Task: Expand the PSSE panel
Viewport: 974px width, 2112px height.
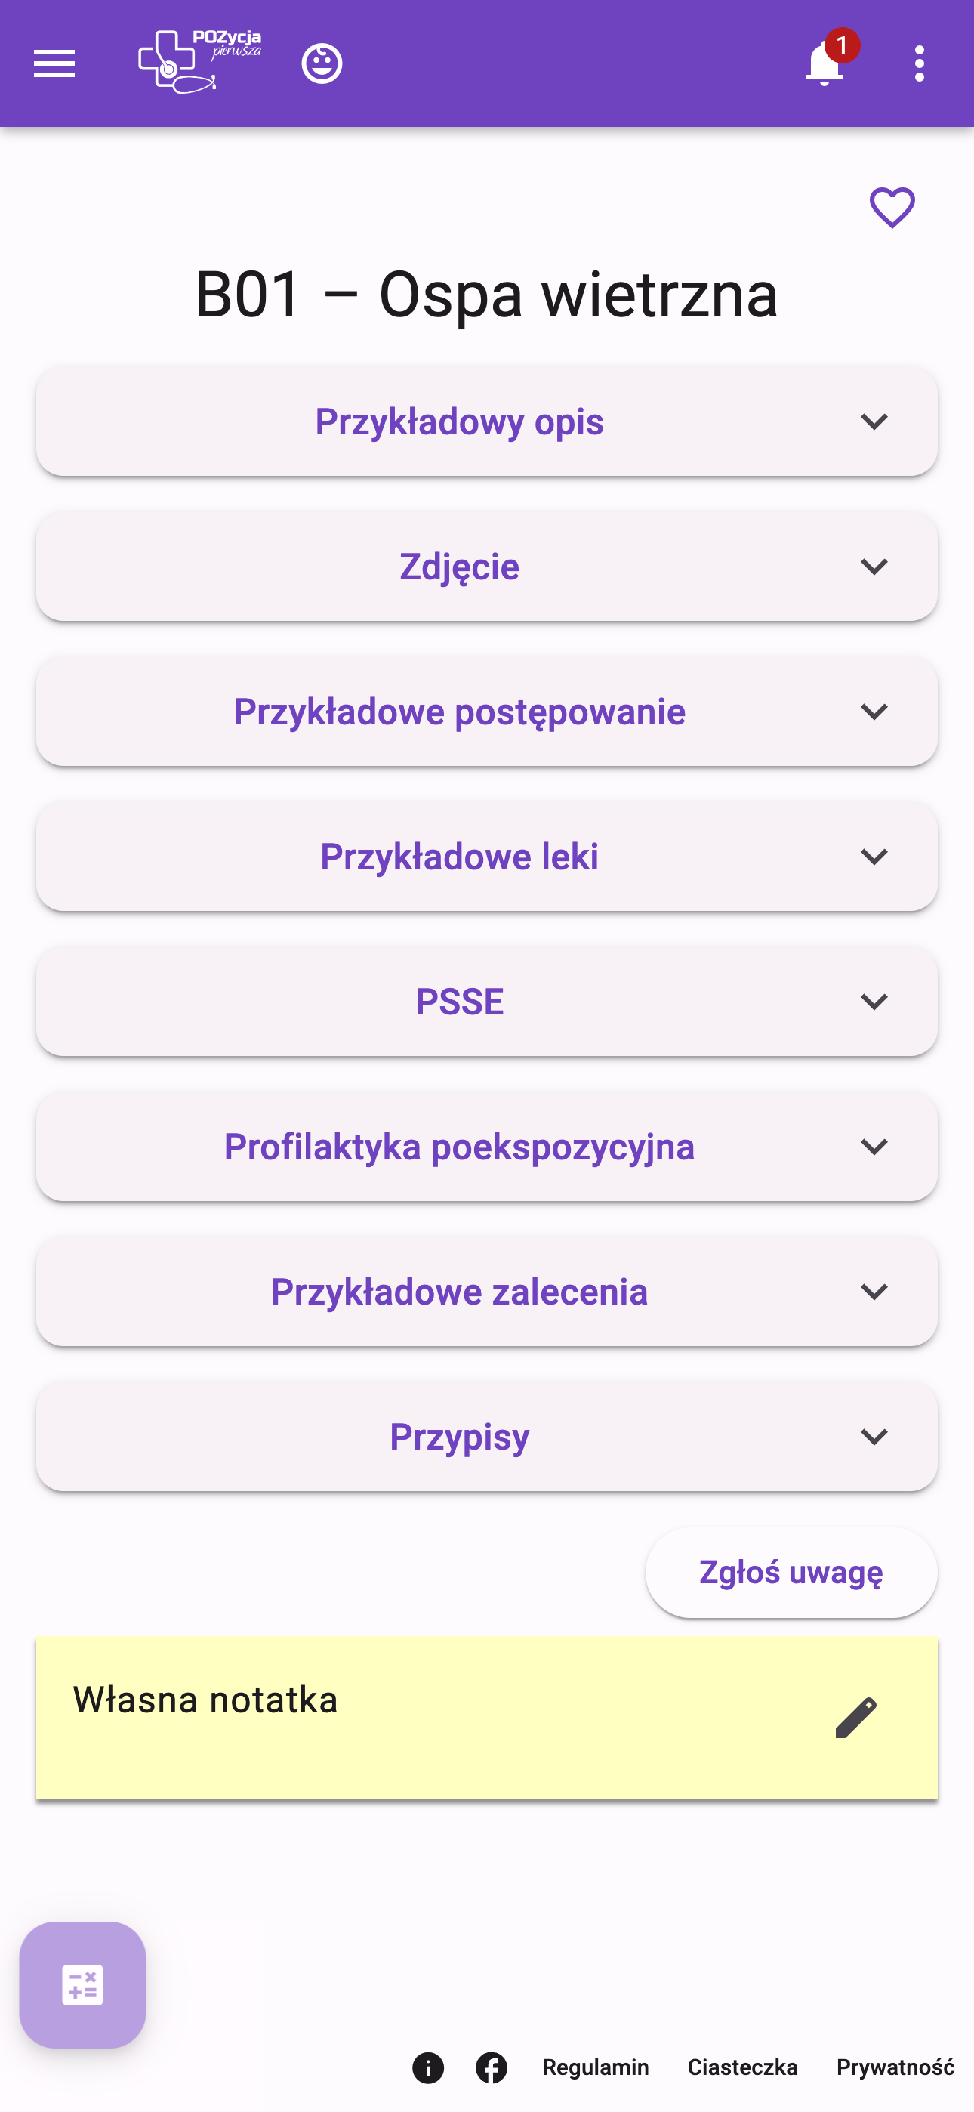Action: pos(486,1002)
